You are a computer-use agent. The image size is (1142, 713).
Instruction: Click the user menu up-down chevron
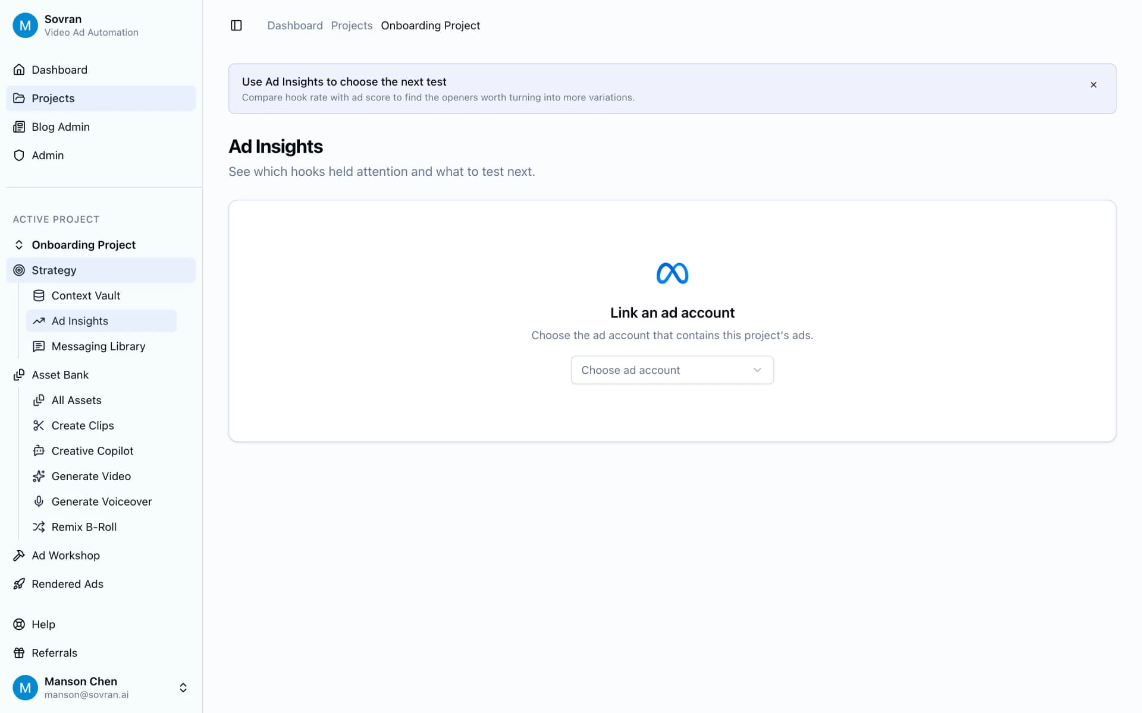183,687
